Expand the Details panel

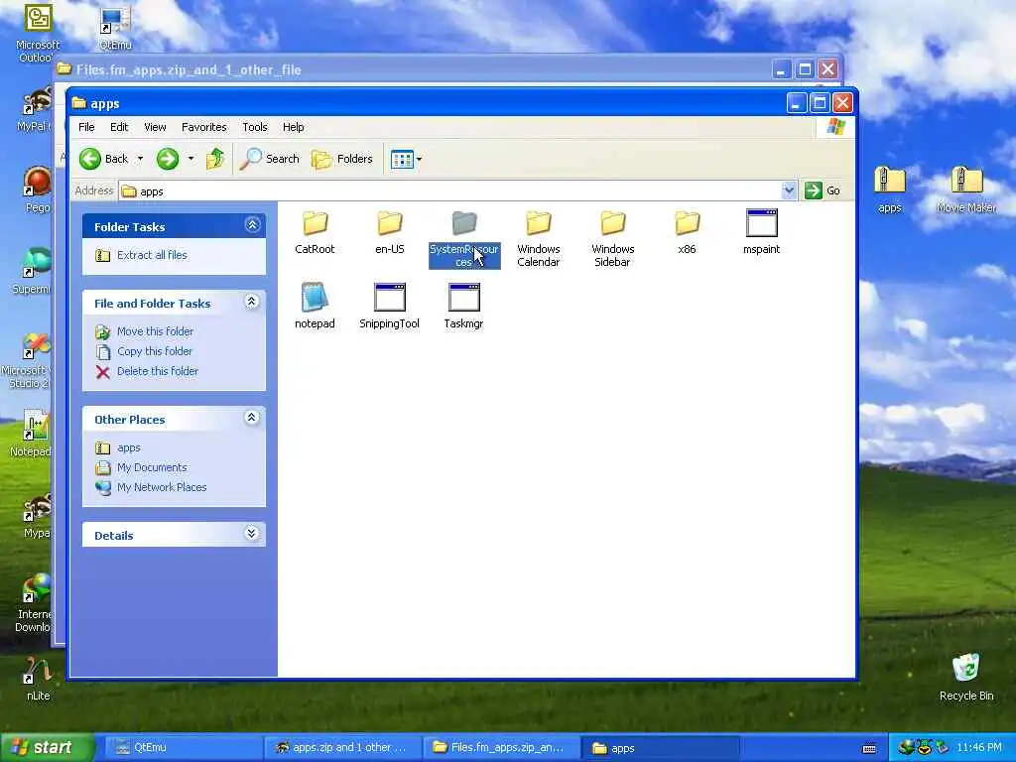(x=252, y=534)
